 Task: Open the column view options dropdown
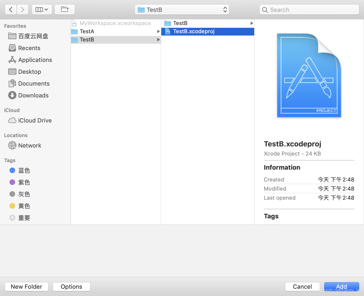(x=42, y=10)
